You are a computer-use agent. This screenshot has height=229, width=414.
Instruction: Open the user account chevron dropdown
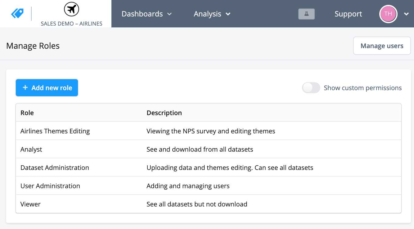click(x=406, y=14)
